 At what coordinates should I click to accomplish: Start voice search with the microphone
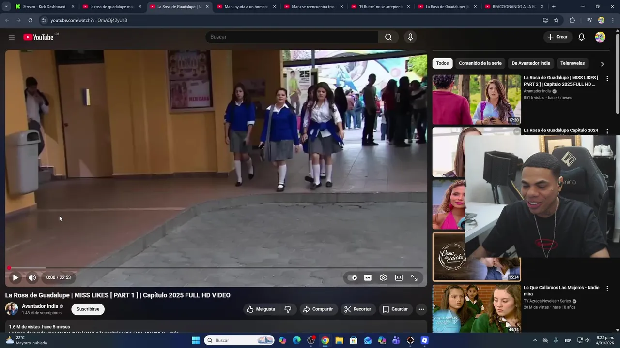410,37
